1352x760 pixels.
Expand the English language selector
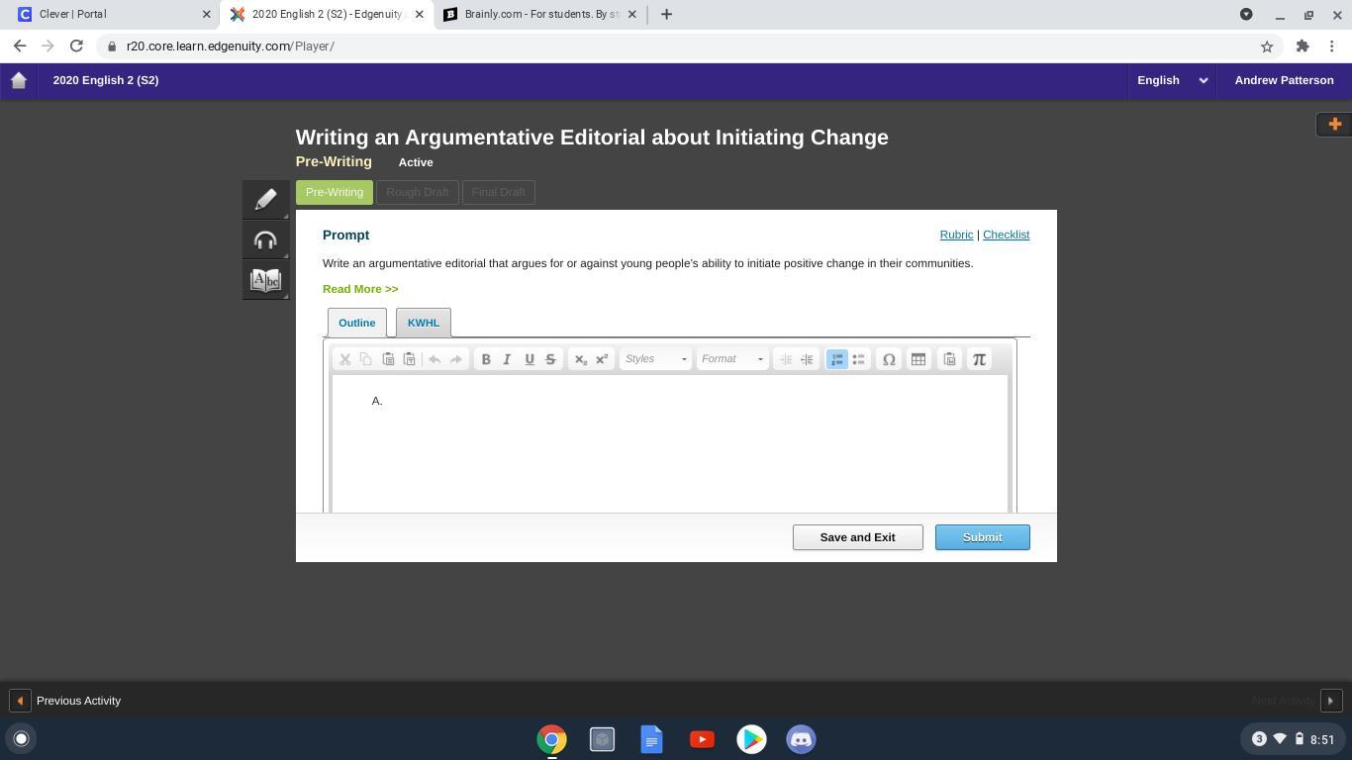[x=1172, y=80]
